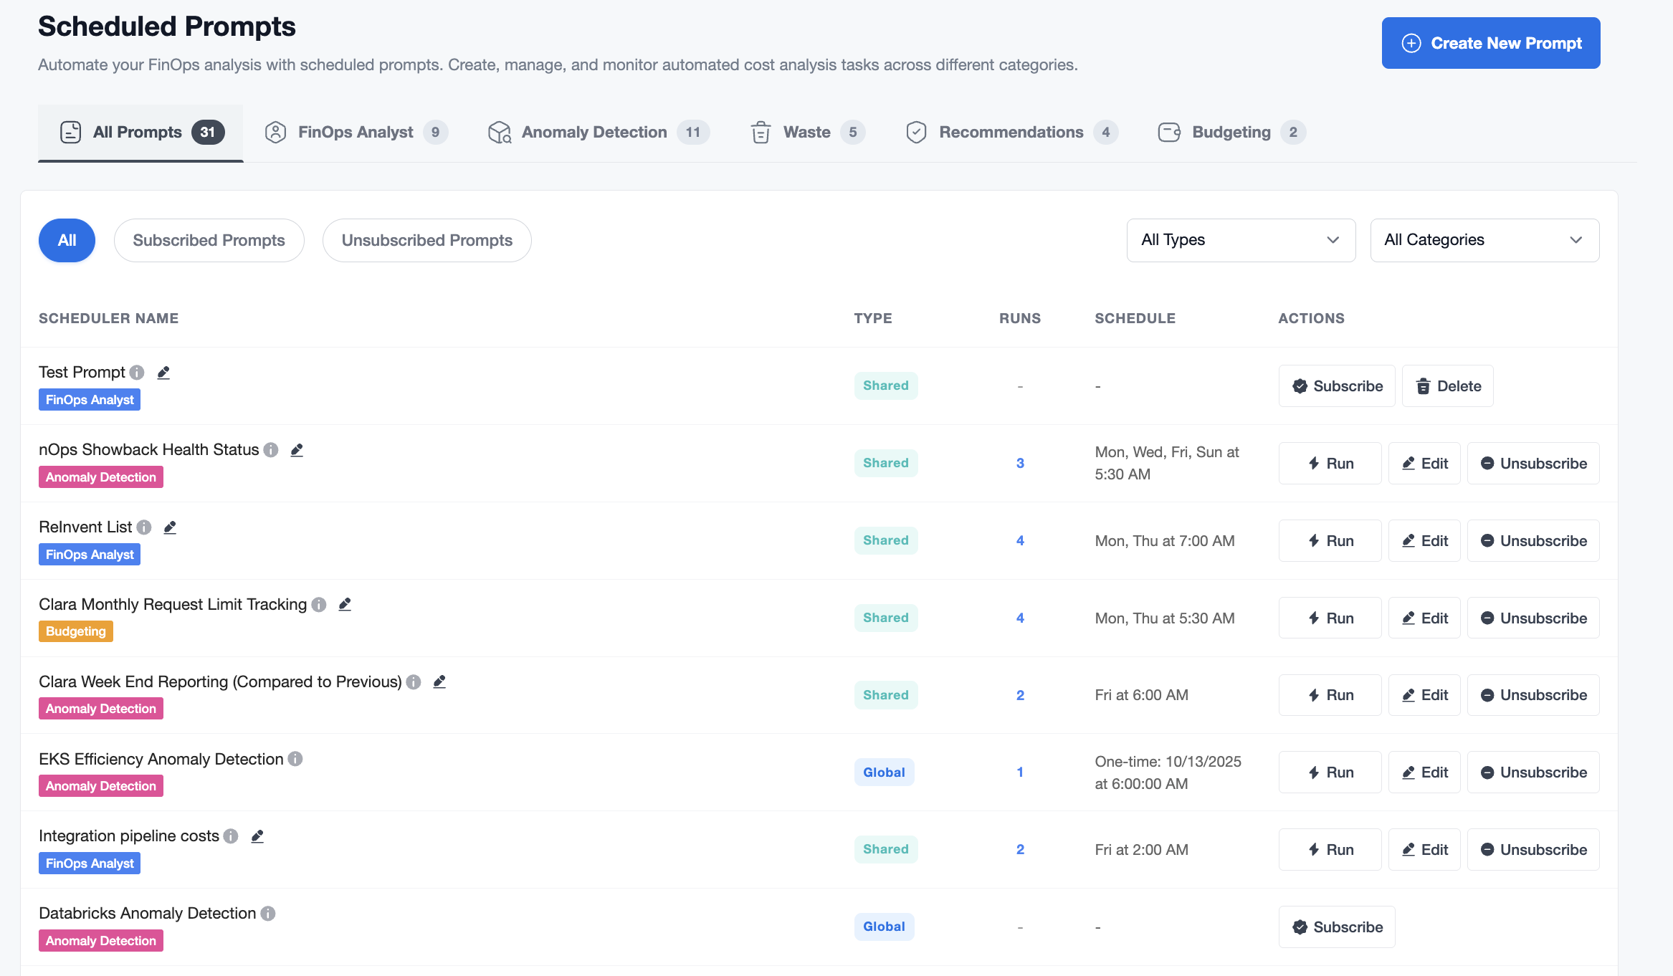Screen dimensions: 1673x976
Task: Click pencil icon beside nOps Showback Health Status
Action: coord(297,450)
